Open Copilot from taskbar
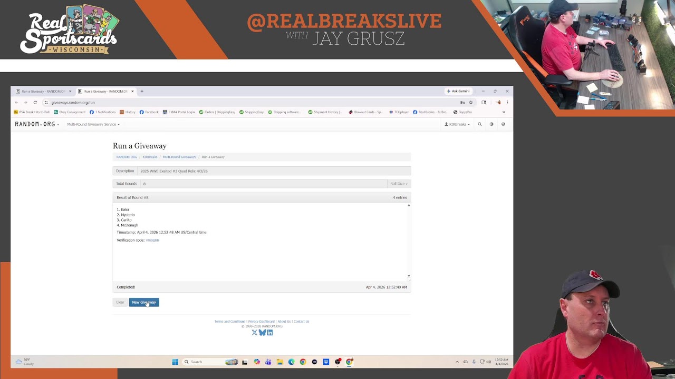This screenshot has height=379, width=675. coord(256,362)
